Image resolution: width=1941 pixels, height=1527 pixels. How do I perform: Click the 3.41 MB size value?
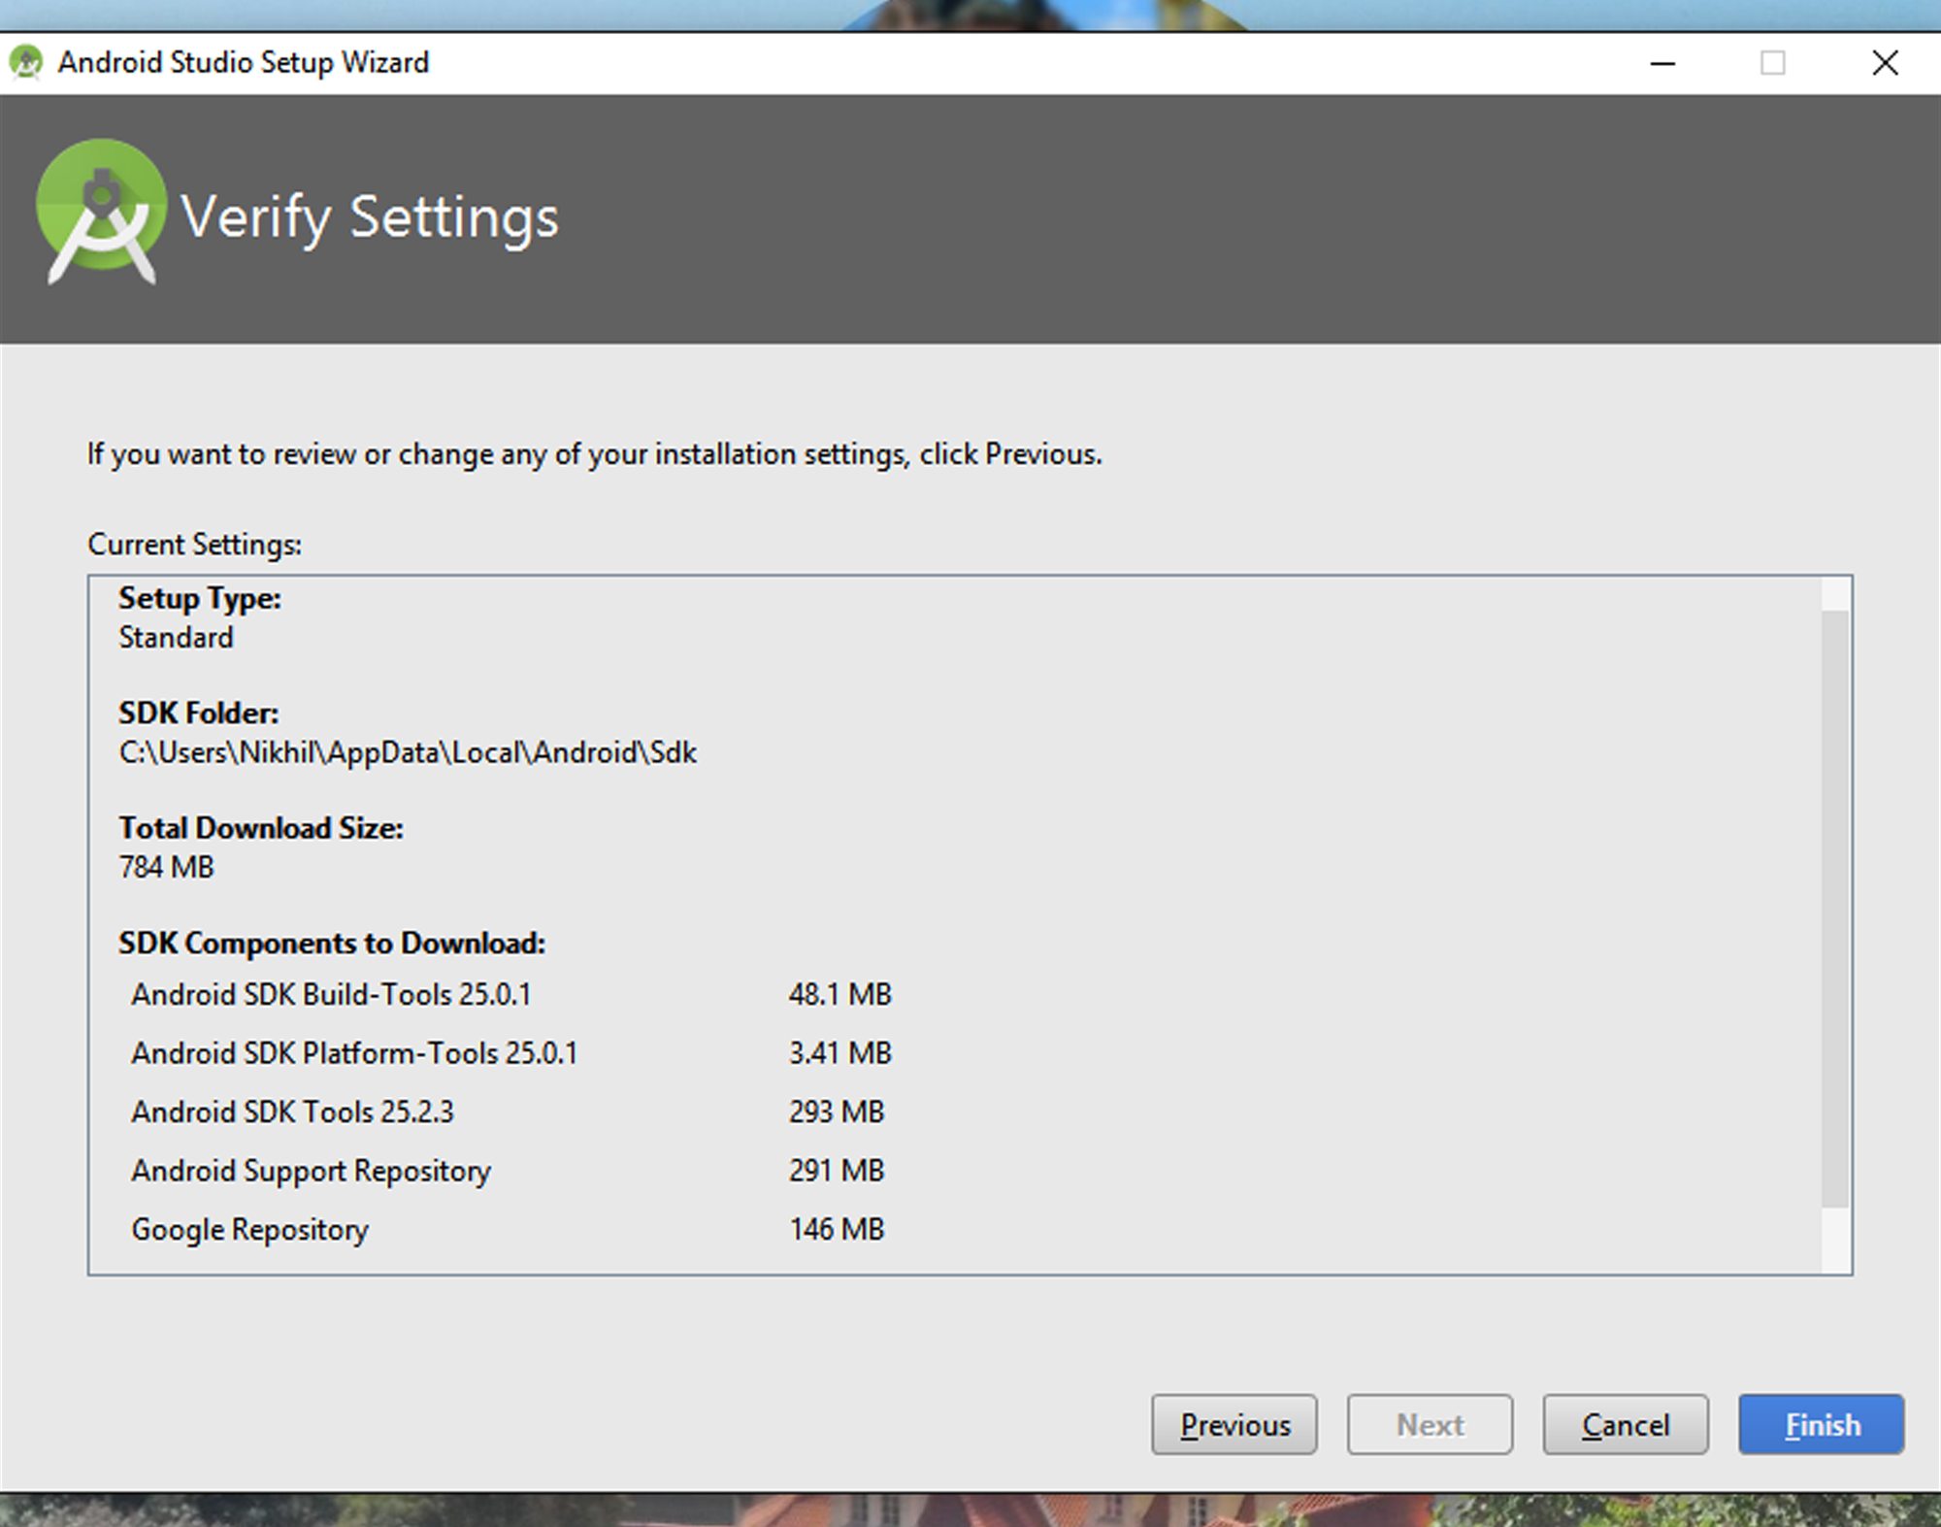coord(840,1053)
